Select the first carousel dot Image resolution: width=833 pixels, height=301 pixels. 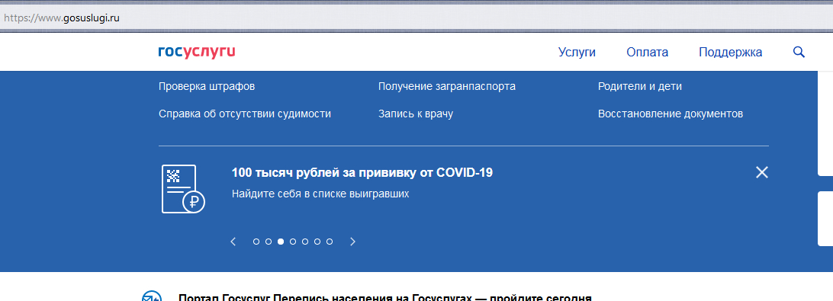coord(256,242)
